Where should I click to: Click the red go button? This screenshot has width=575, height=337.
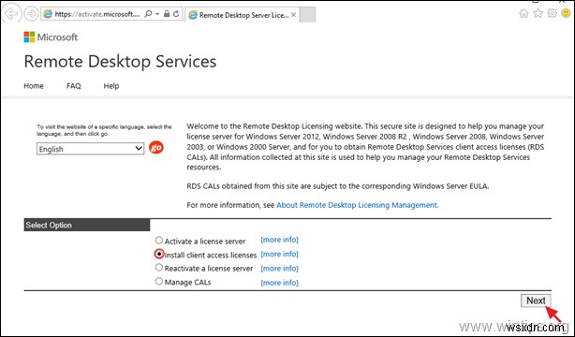[x=156, y=148]
